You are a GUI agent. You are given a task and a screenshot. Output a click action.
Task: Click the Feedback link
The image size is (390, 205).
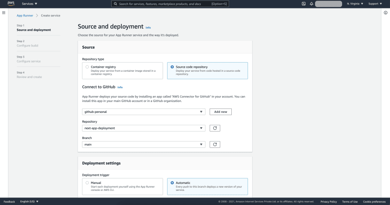click(x=9, y=201)
